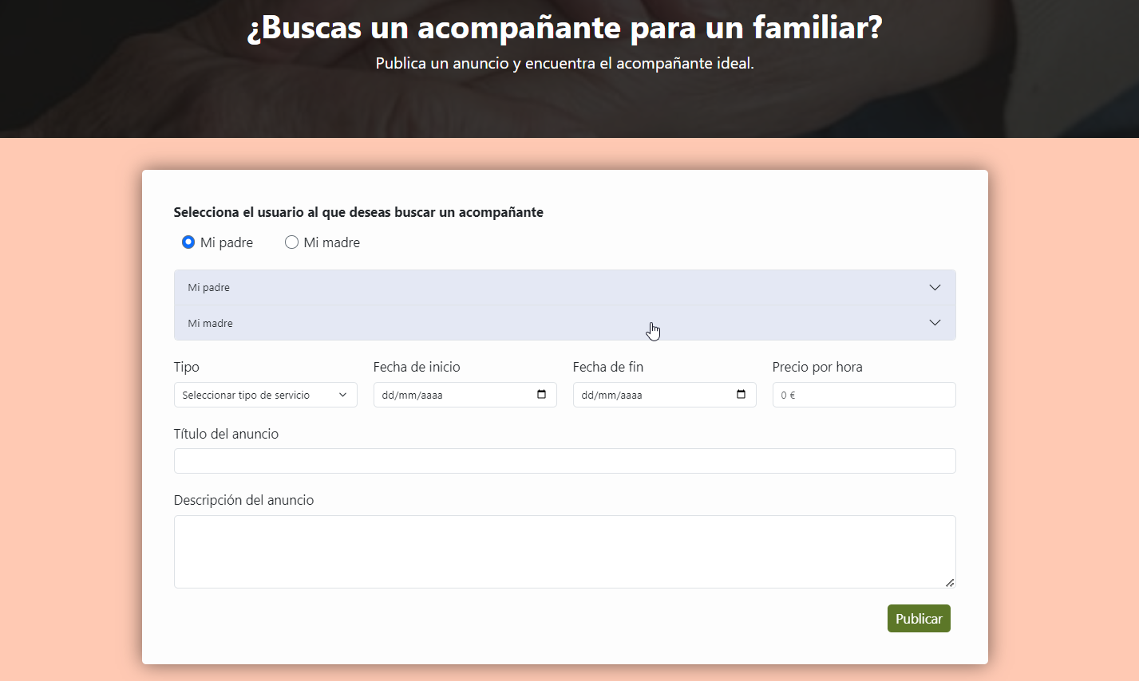The height and width of the screenshot is (681, 1139).
Task: Click the Precio por hora field
Action: click(x=864, y=395)
